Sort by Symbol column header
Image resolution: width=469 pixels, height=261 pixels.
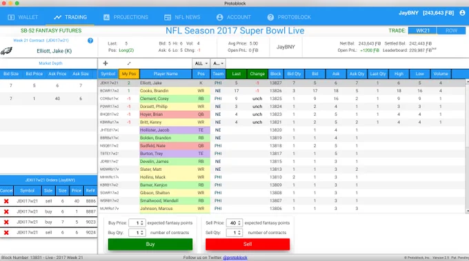click(108, 74)
